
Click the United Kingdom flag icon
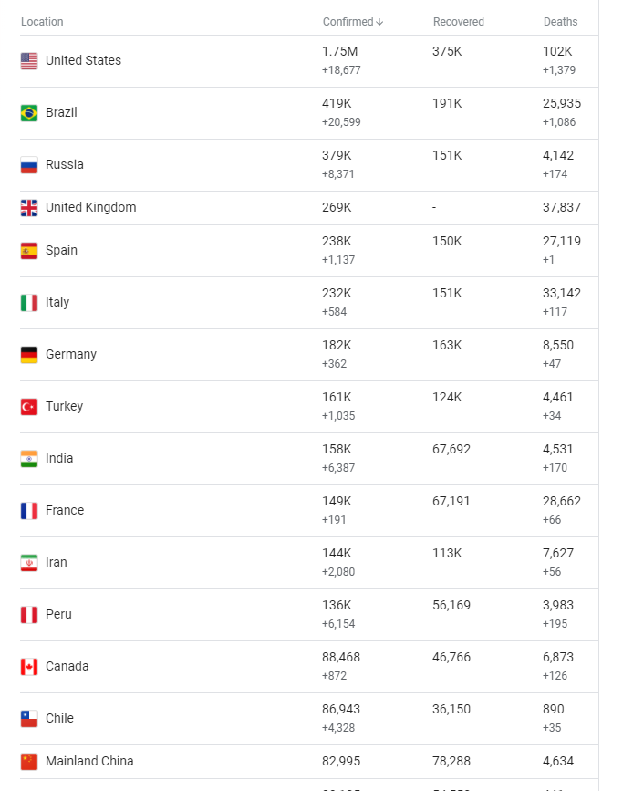(29, 208)
